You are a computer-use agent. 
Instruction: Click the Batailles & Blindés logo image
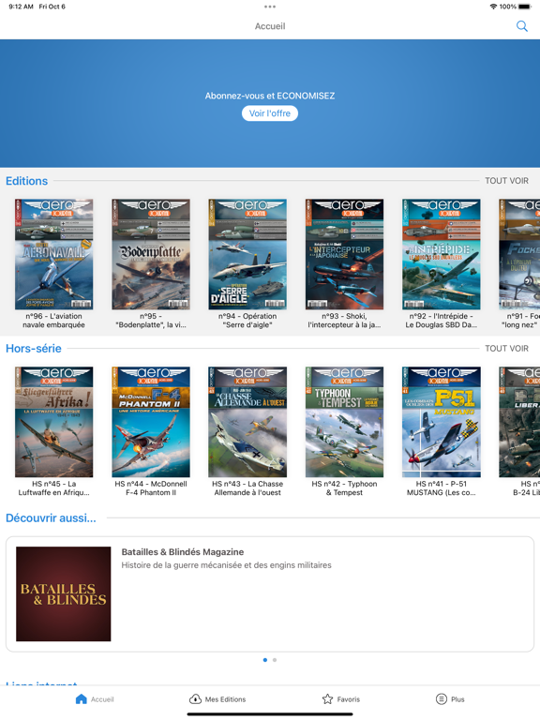click(x=64, y=593)
